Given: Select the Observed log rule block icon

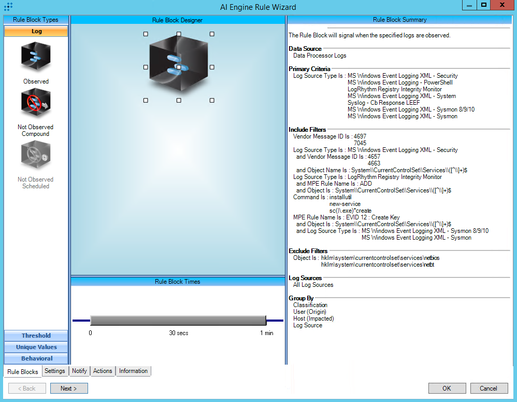Looking at the screenshot, I should tap(36, 57).
